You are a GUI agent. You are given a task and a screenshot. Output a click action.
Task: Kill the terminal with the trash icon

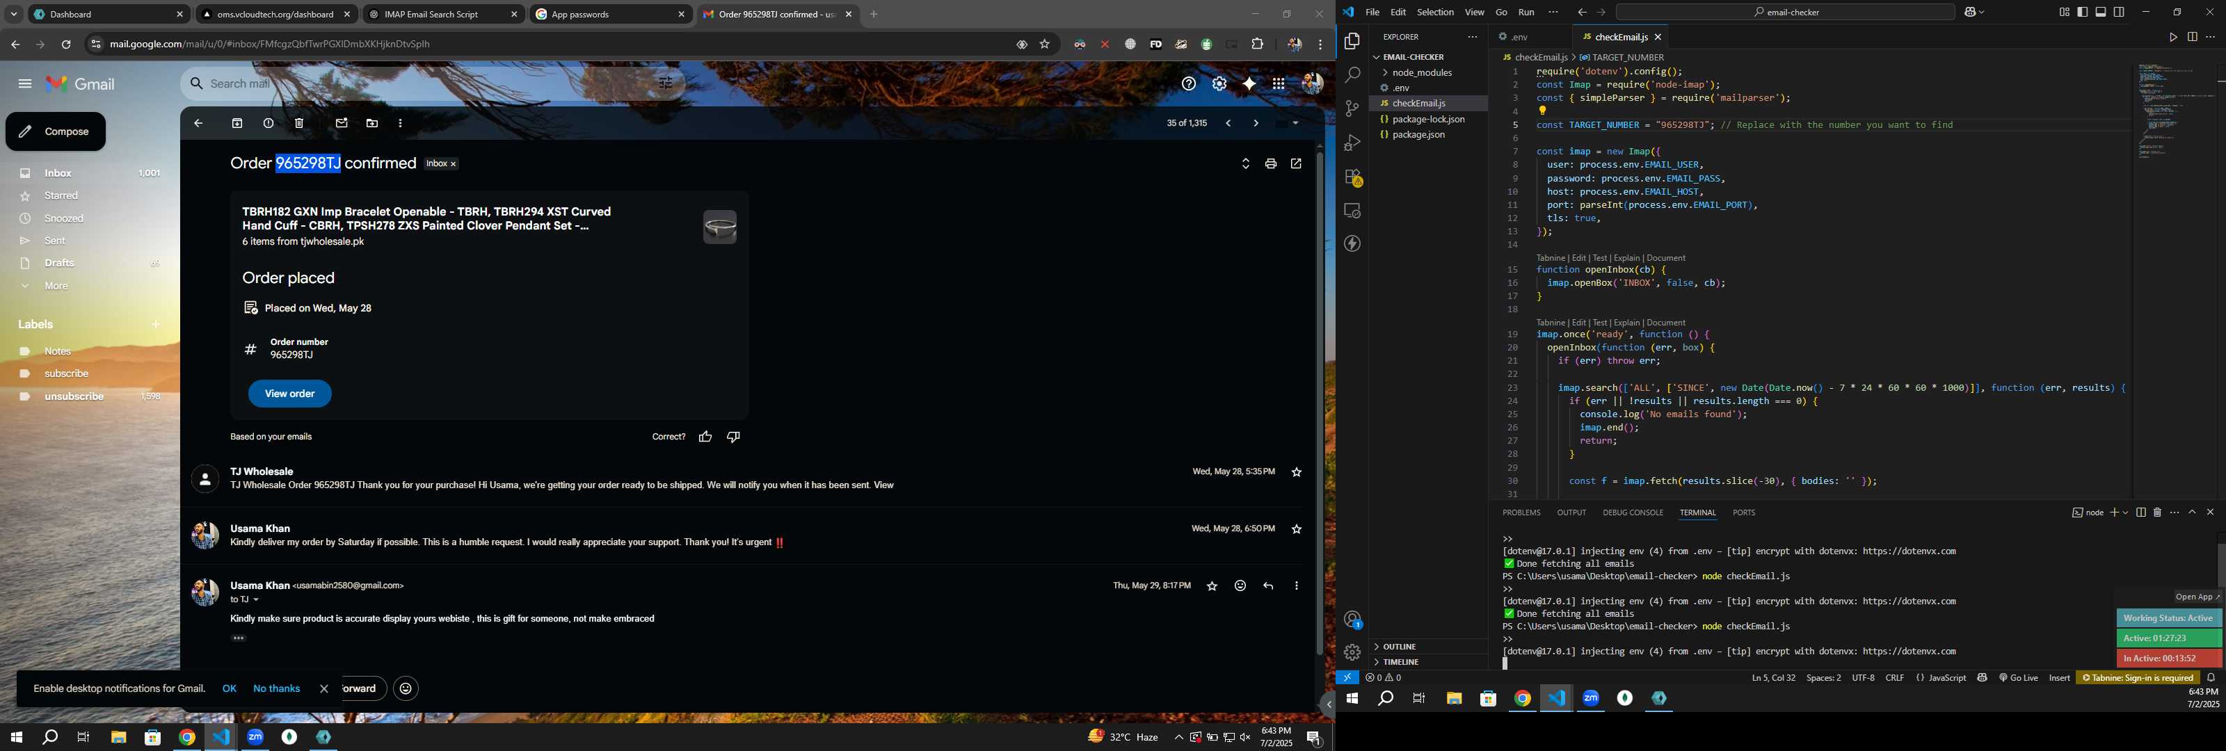coord(2158,512)
